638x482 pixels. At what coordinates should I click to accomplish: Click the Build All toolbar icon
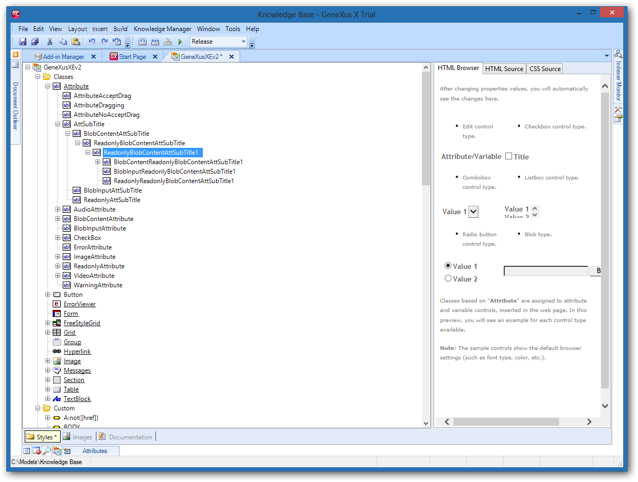click(x=143, y=42)
